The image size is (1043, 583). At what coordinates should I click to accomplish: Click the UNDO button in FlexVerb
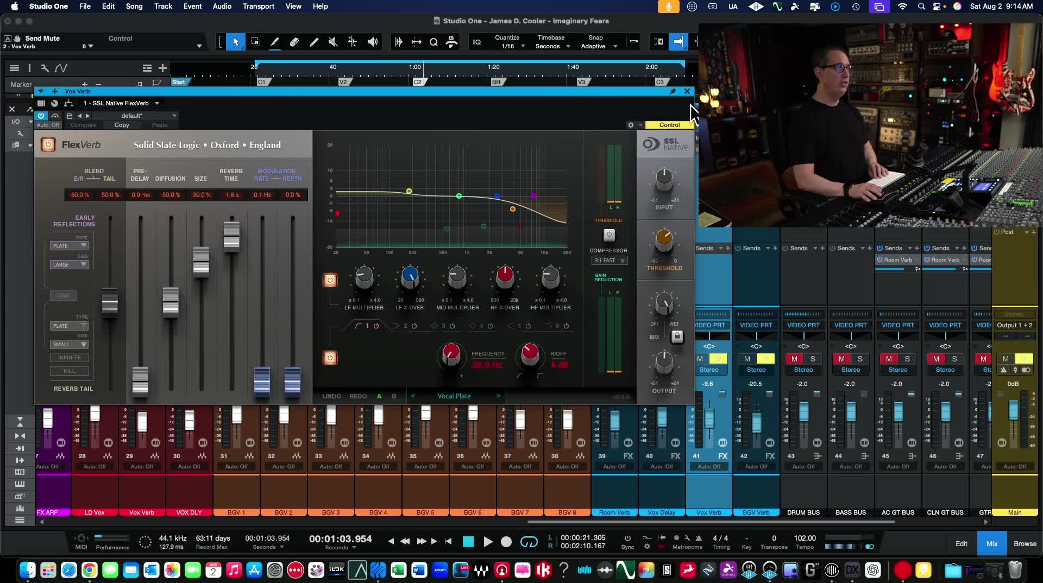point(331,396)
